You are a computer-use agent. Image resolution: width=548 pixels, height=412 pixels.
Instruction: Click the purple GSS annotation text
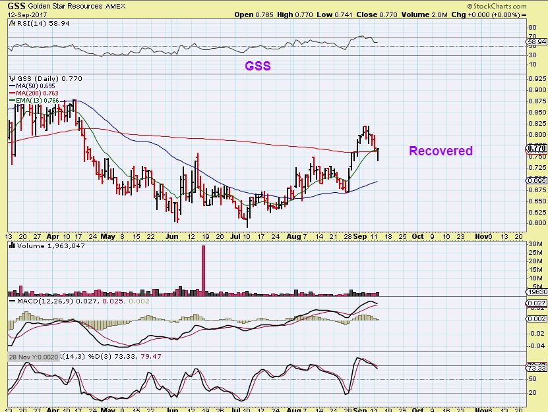tap(258, 66)
